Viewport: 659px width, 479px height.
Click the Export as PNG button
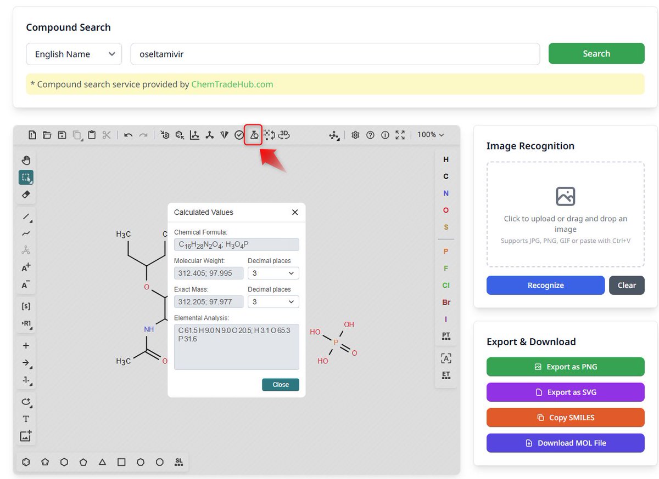566,367
